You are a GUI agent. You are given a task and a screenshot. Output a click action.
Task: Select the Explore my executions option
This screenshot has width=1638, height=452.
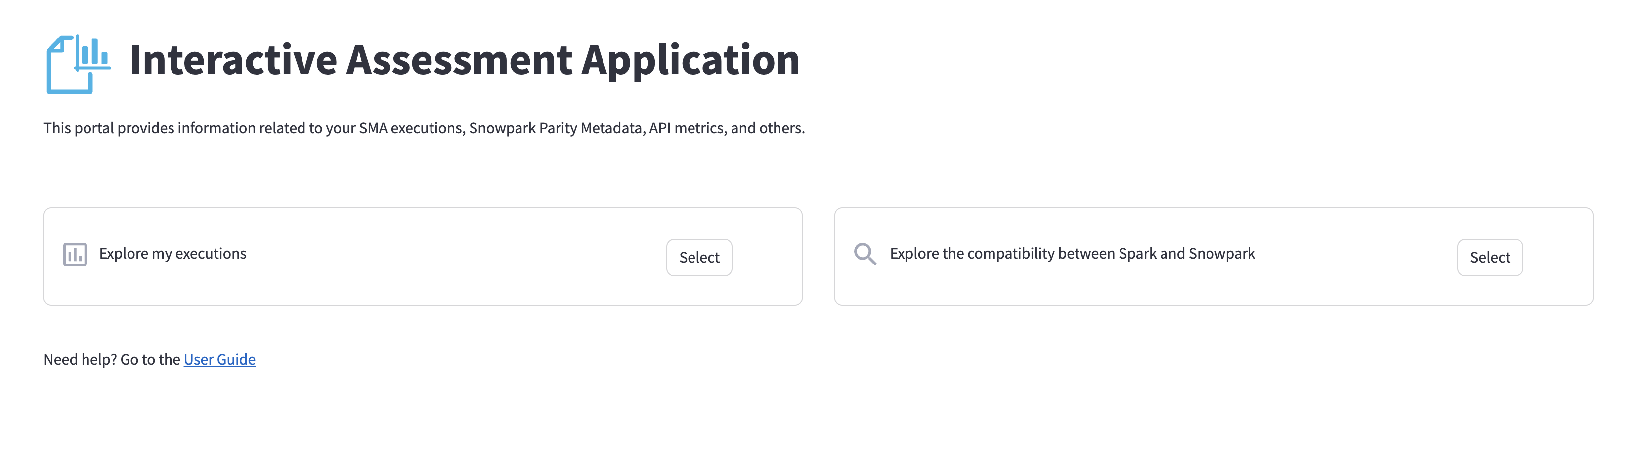coord(699,257)
